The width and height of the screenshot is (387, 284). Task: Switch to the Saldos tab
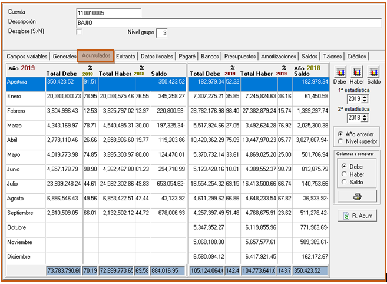(309, 57)
